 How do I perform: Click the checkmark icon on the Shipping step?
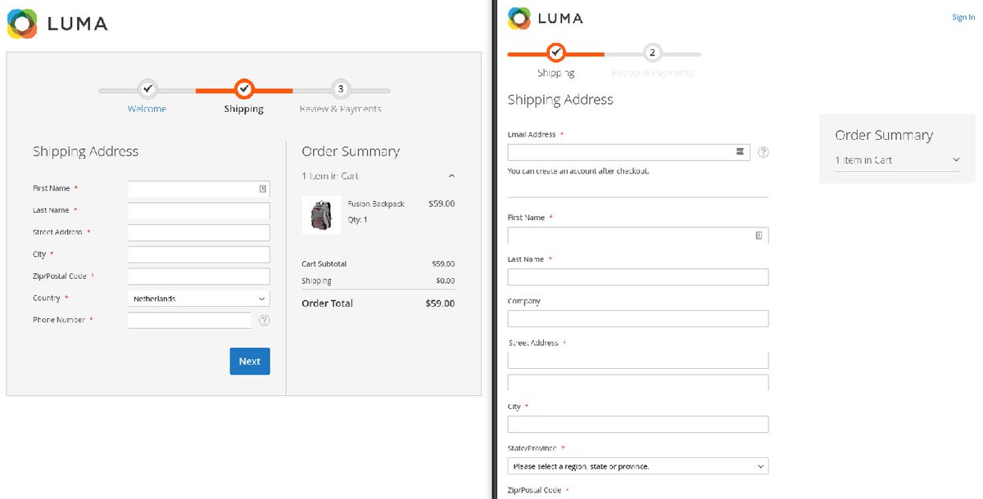[x=243, y=90]
